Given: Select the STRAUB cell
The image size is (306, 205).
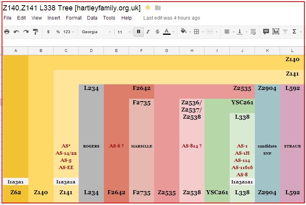Looking at the screenshot, I should [292, 146].
